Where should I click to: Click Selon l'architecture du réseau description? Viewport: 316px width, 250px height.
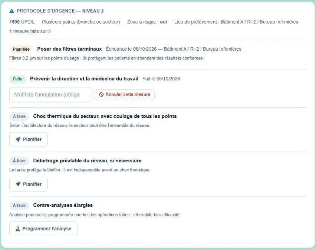[80, 125]
